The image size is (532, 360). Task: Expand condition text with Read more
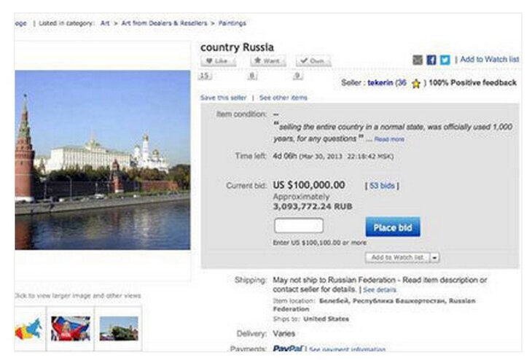pyautogui.click(x=388, y=138)
